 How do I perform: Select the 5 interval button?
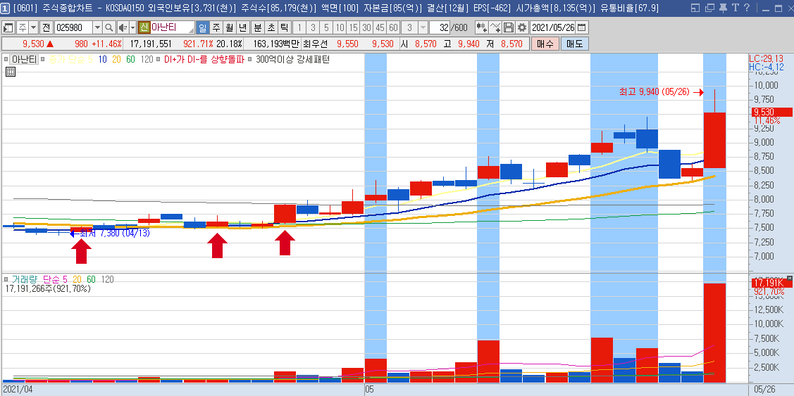(x=326, y=28)
